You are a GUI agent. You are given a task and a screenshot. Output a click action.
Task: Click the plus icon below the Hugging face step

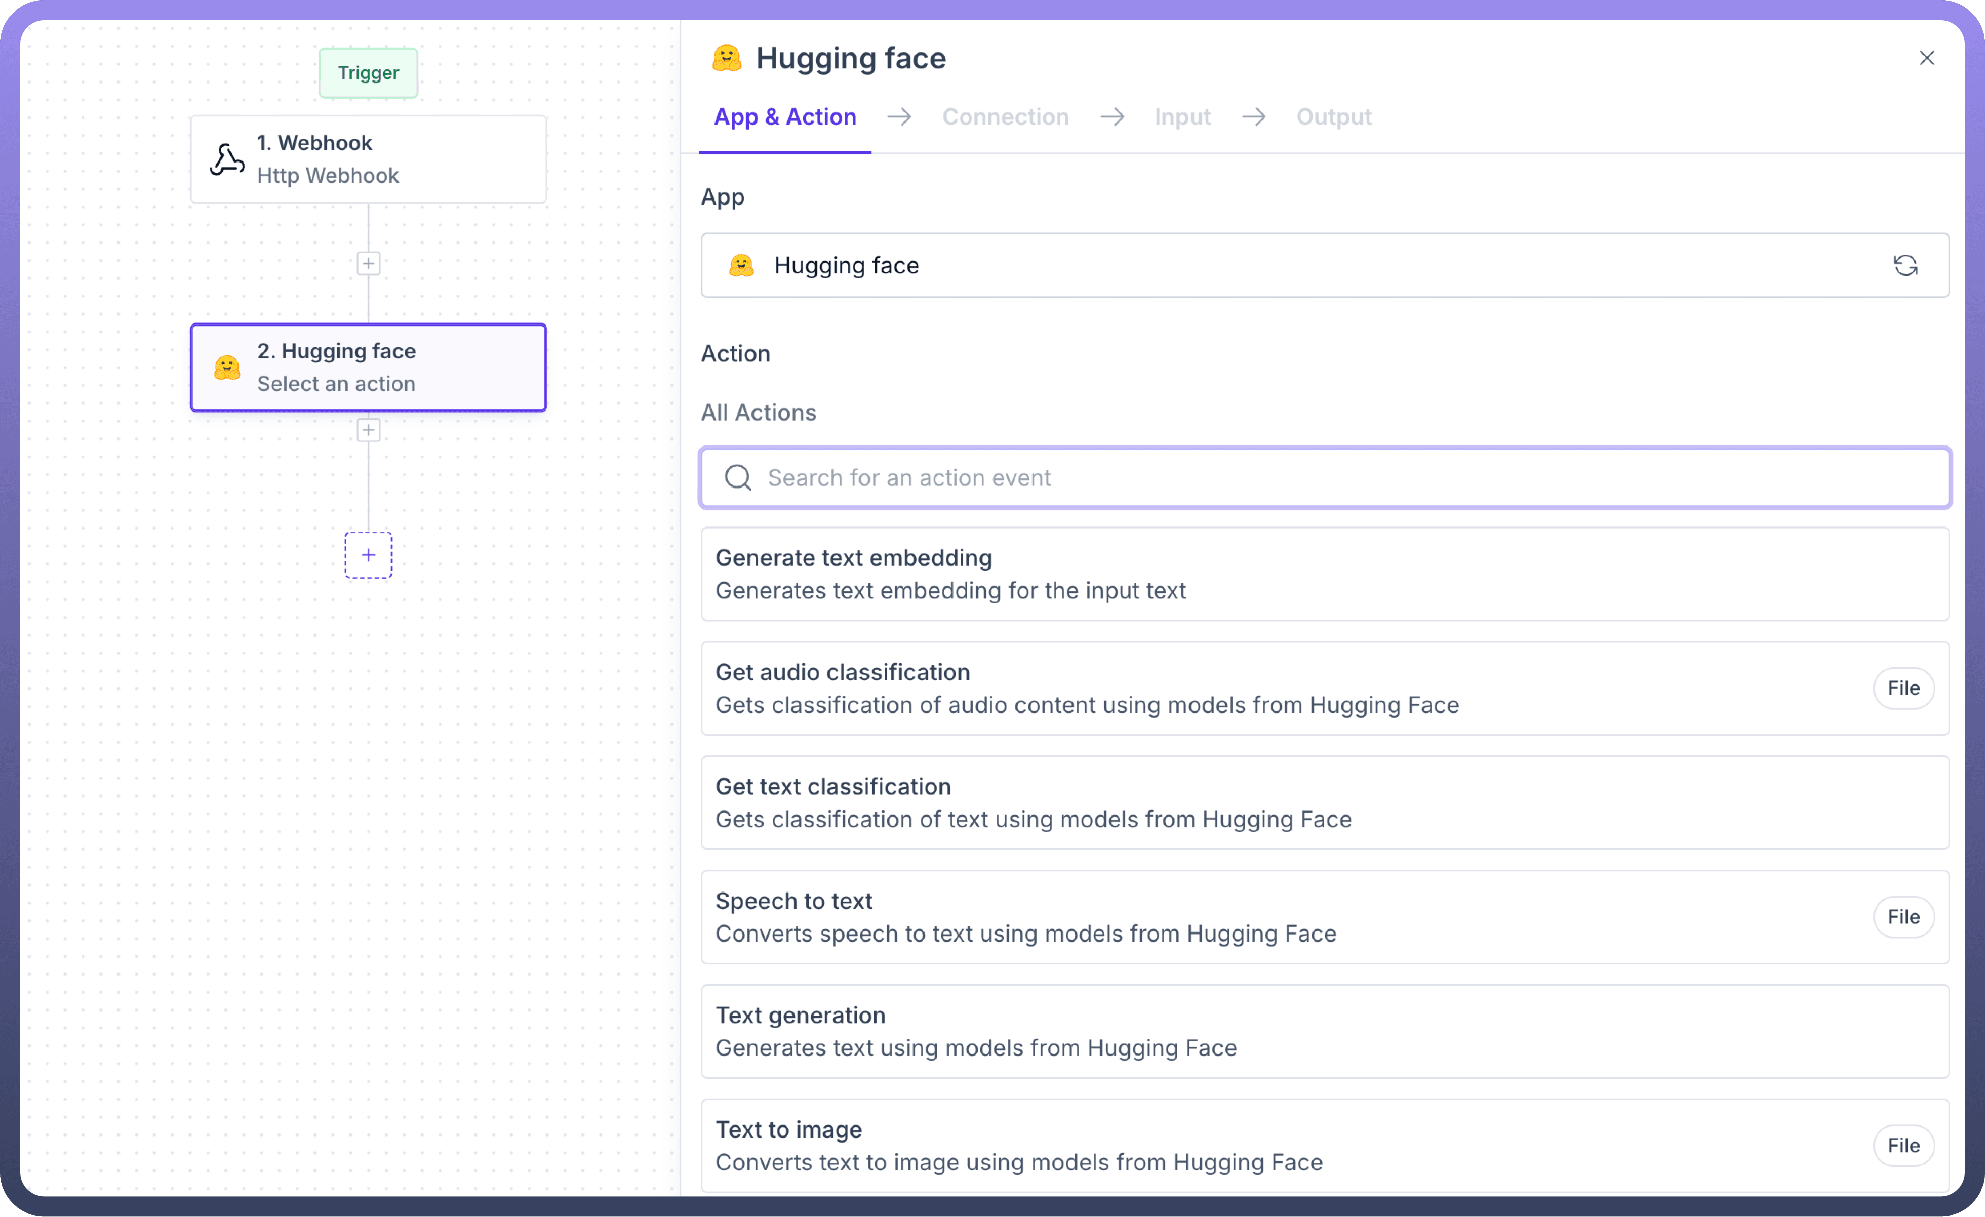[368, 430]
